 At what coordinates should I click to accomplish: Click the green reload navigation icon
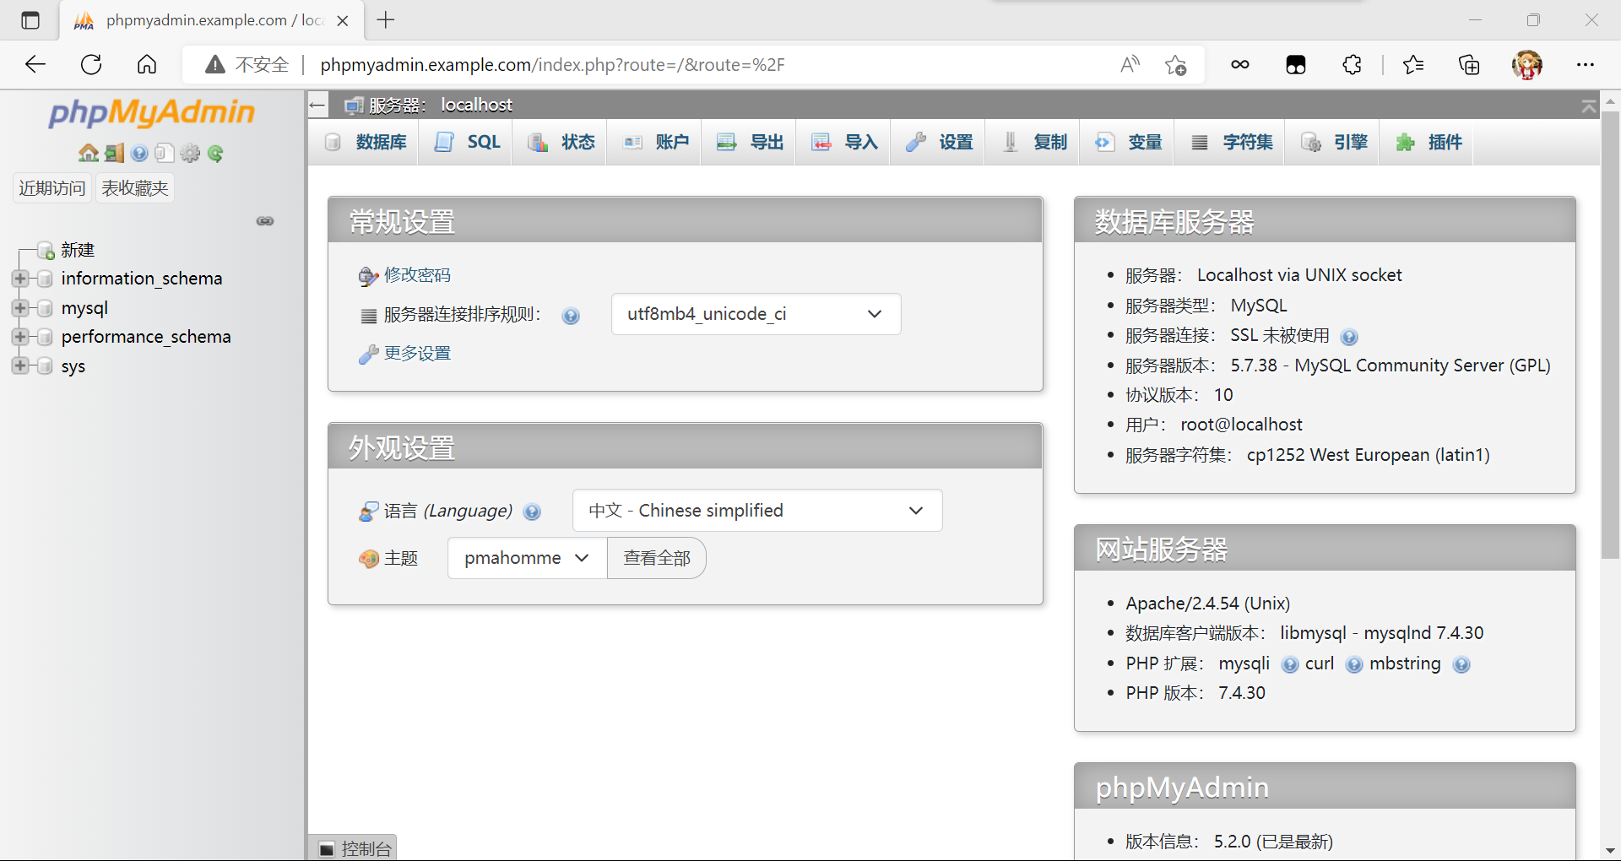point(216,153)
